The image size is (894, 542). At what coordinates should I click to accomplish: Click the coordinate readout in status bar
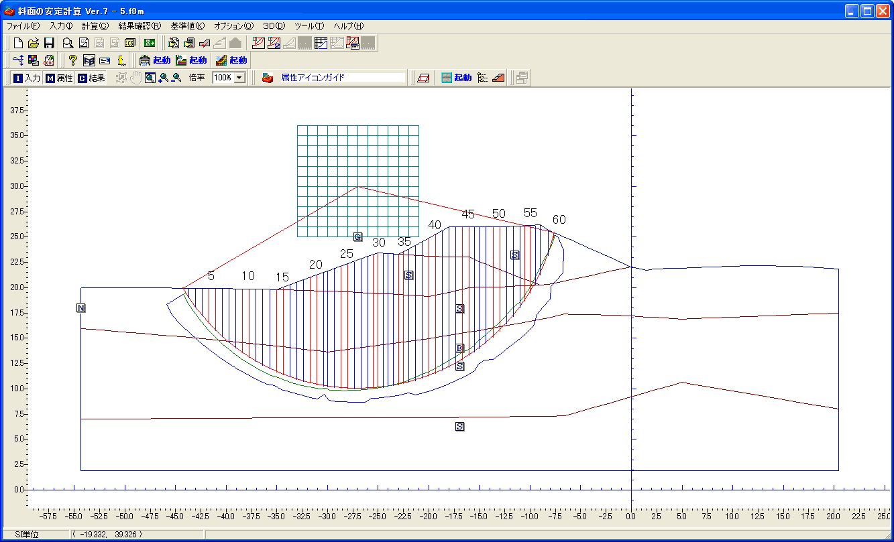click(107, 535)
